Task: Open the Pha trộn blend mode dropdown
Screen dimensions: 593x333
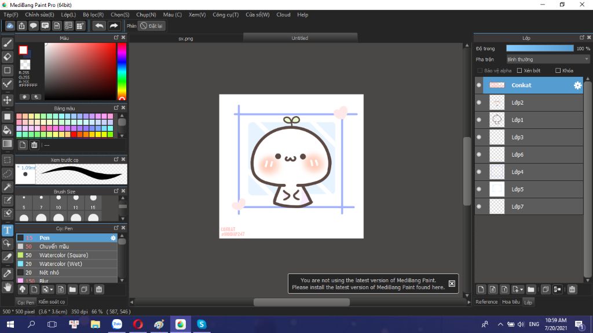Action: (x=548, y=60)
